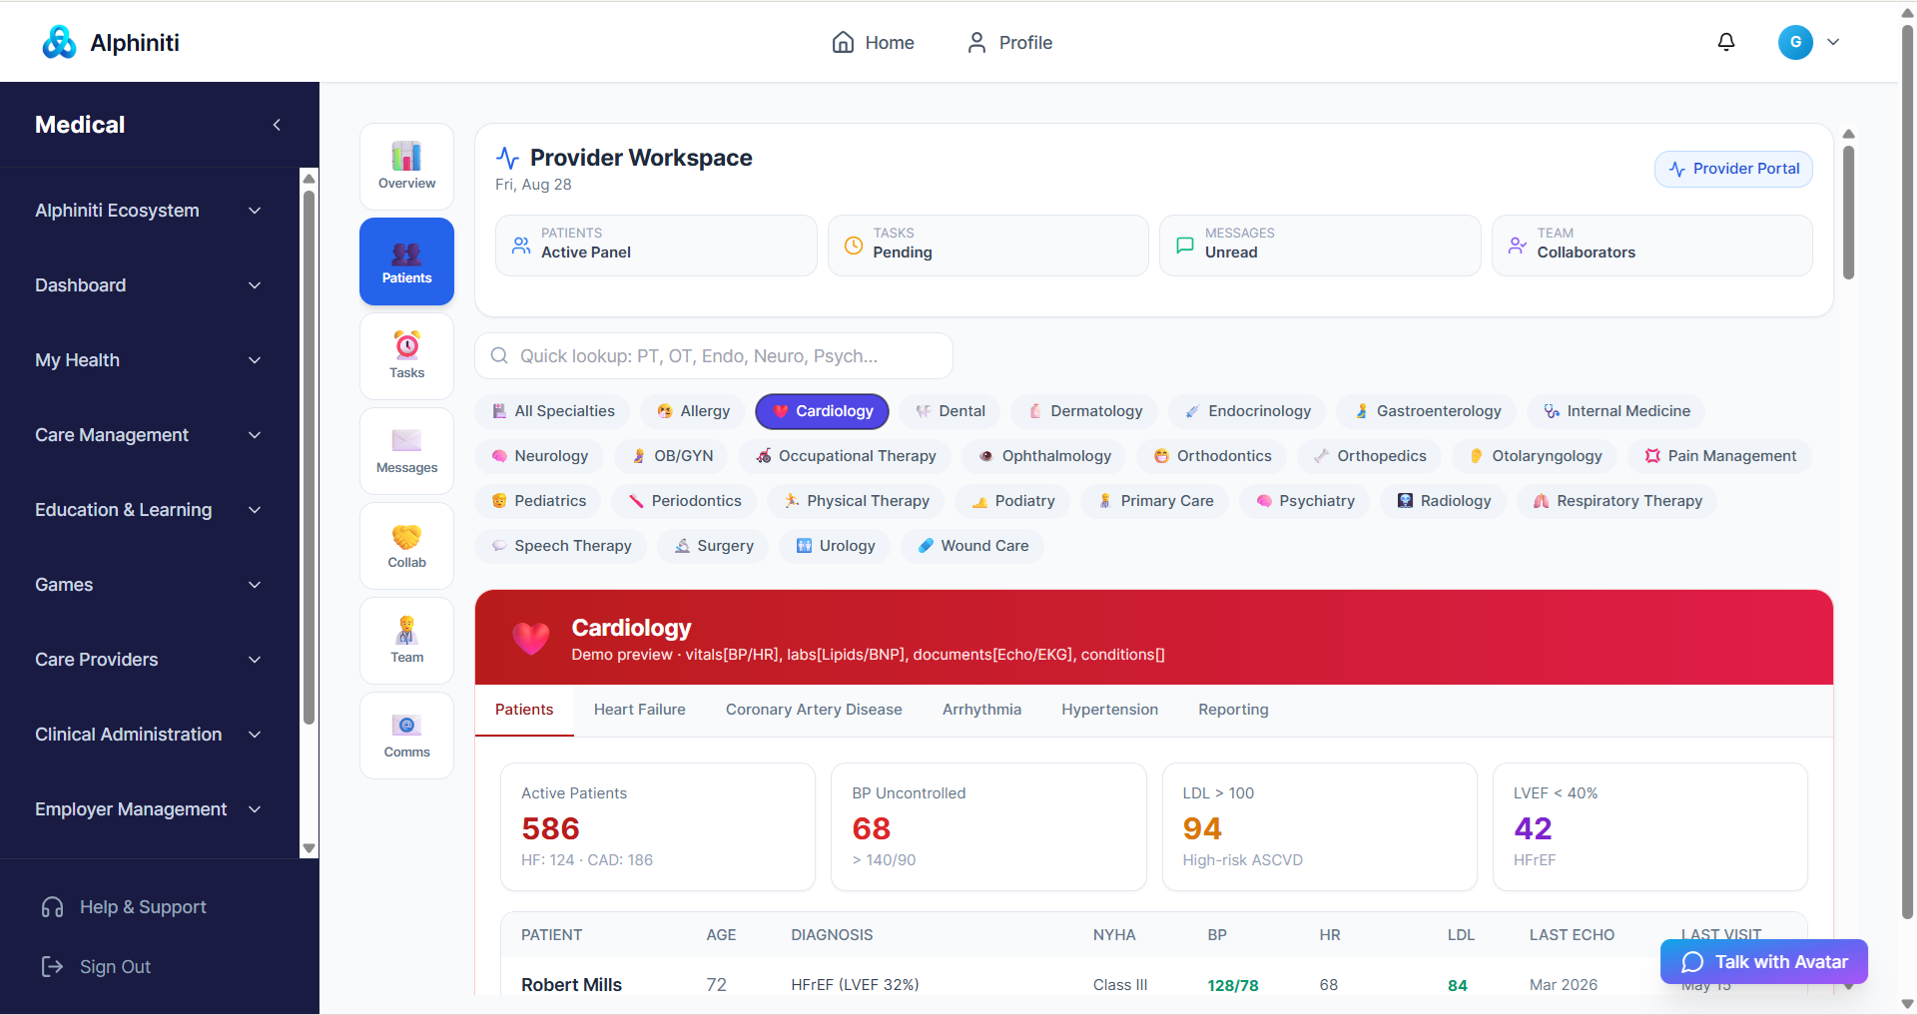1917x1015 pixels.
Task: Open the Overview panel icon
Action: pos(406,167)
